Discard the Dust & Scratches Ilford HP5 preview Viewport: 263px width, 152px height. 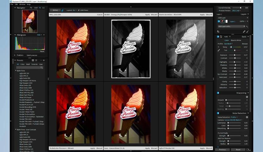pyautogui.click(x=209, y=14)
